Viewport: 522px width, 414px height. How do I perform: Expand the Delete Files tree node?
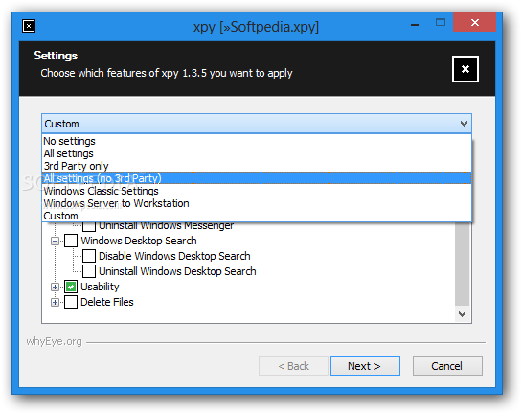tap(55, 302)
